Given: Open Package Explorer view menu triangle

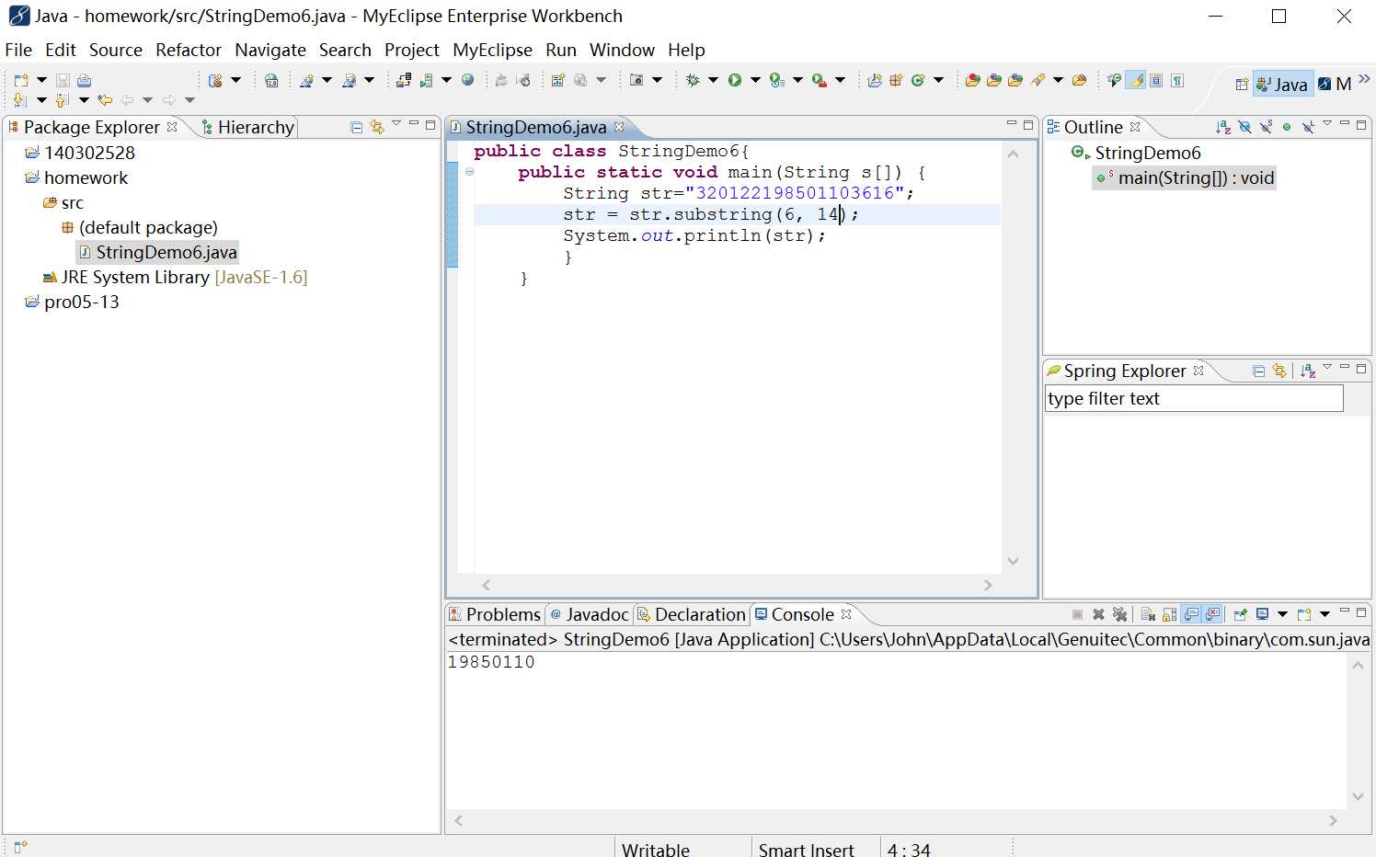Looking at the screenshot, I should pos(396,123).
